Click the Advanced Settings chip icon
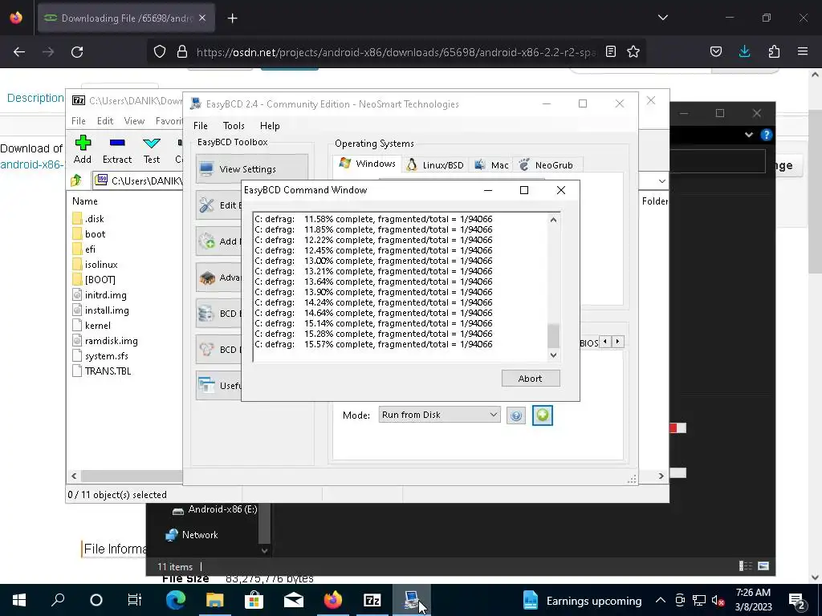822x616 pixels. tap(206, 278)
